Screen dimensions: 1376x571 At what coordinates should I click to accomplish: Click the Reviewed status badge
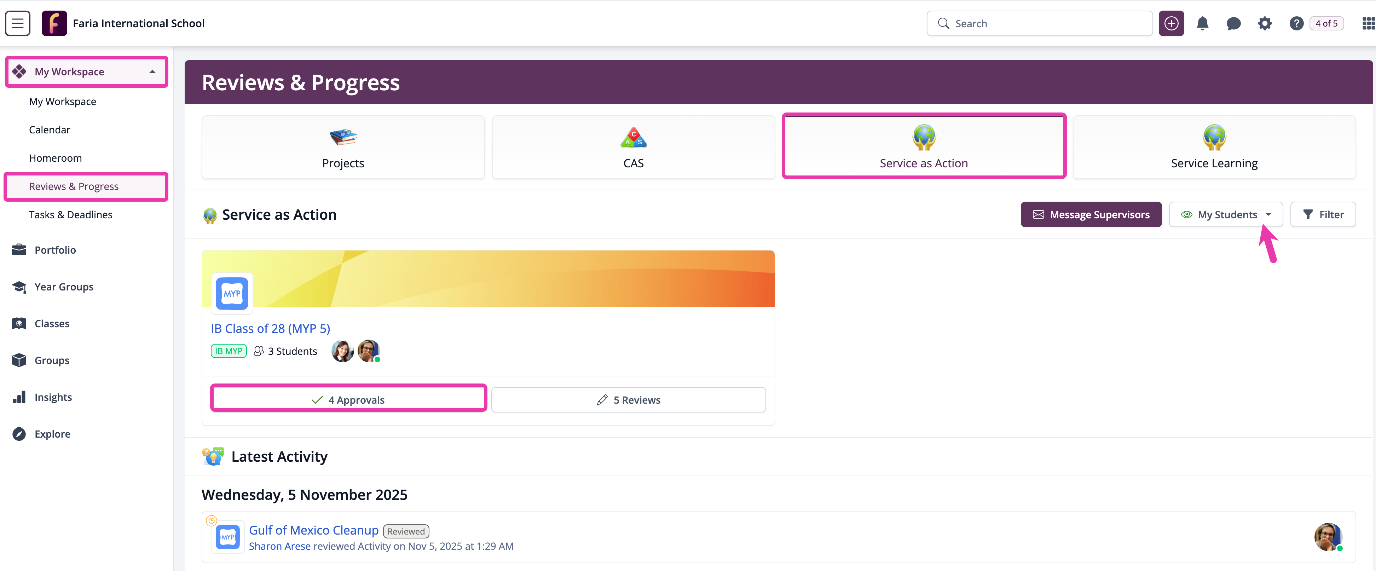tap(406, 531)
